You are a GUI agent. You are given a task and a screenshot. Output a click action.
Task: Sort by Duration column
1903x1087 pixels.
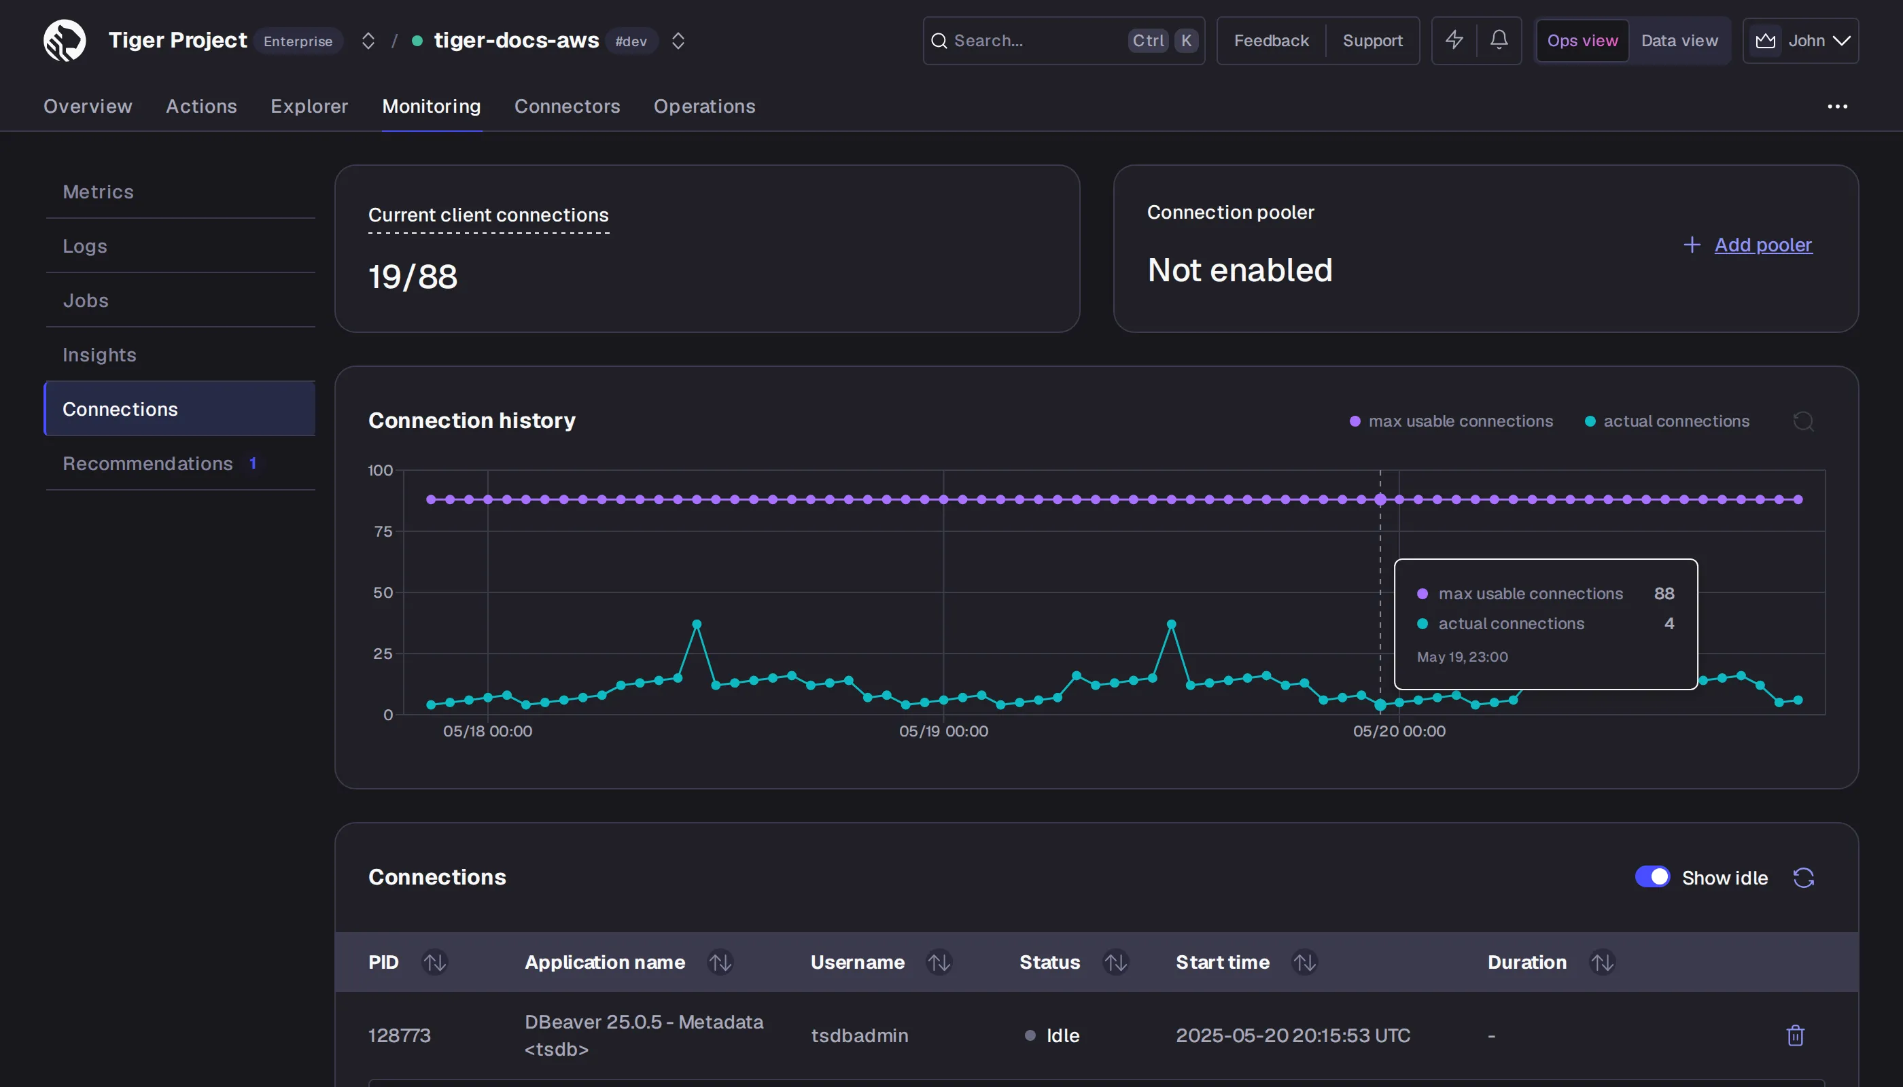coord(1602,962)
